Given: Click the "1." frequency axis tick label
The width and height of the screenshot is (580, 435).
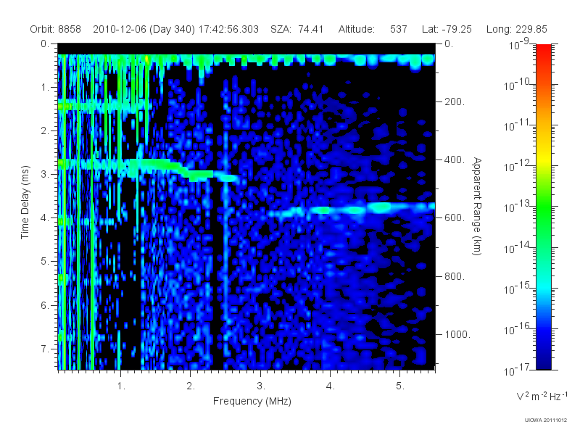Looking at the screenshot, I should 121,386.
